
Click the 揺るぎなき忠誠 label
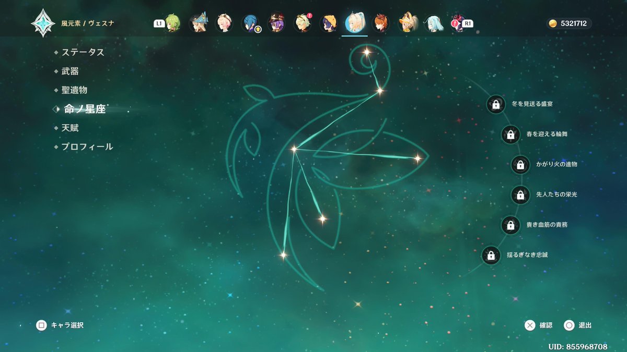[x=527, y=256]
